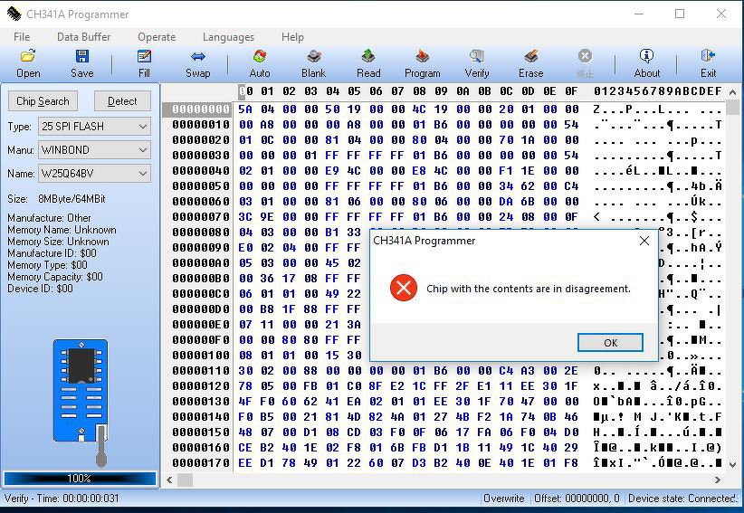This screenshot has width=744, height=513.
Task: Click the horizontal scrollbar right arrow
Action: coord(718,480)
